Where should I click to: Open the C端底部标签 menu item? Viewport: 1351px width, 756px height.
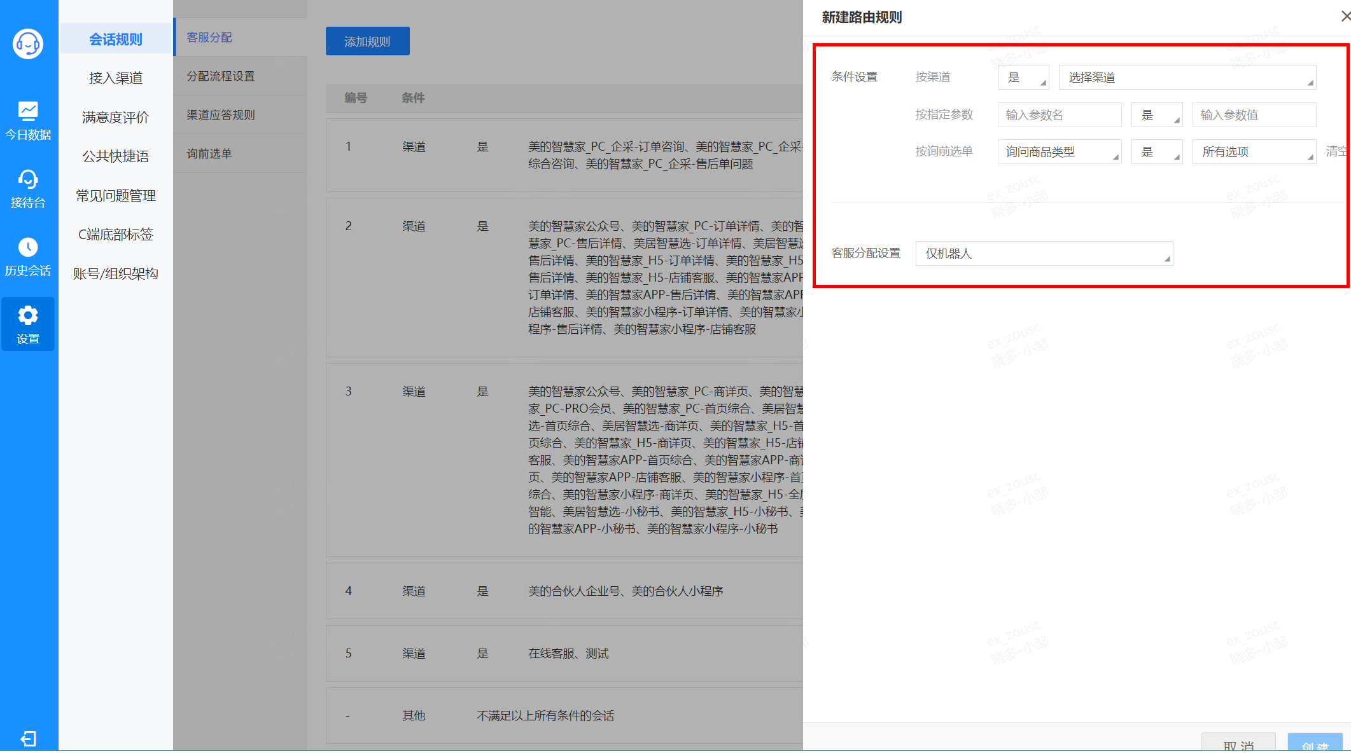[x=116, y=235]
